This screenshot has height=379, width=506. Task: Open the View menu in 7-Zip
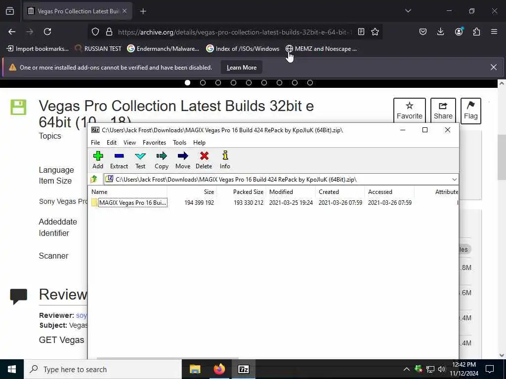[130, 143]
